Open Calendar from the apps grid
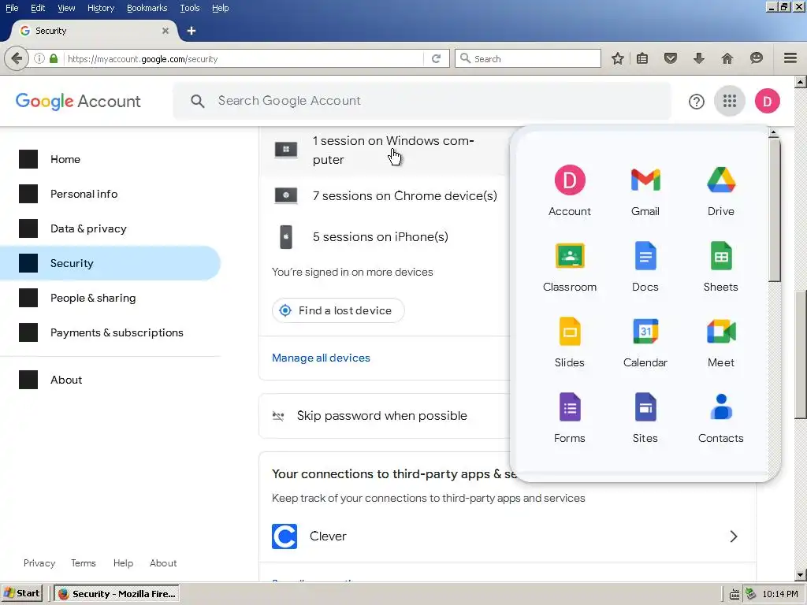Screen dimensions: 807x605 (x=645, y=342)
